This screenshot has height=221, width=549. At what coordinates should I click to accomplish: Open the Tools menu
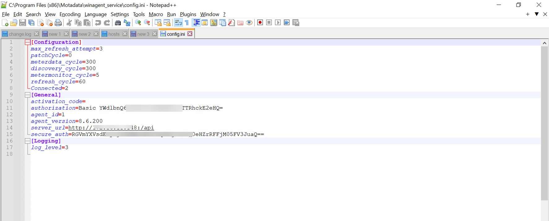(139, 14)
